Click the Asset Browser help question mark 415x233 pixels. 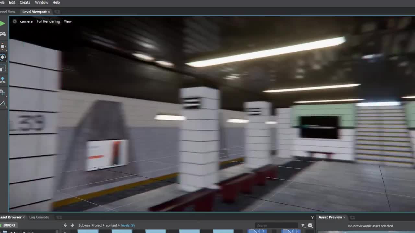[x=312, y=217]
